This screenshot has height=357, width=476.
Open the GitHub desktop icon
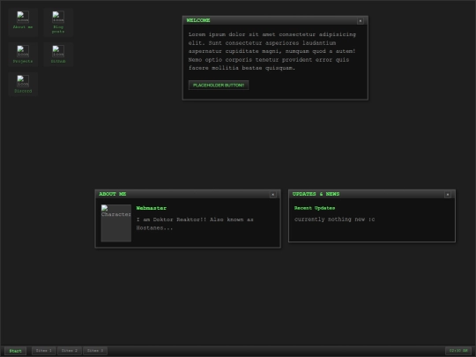pyautogui.click(x=58, y=55)
